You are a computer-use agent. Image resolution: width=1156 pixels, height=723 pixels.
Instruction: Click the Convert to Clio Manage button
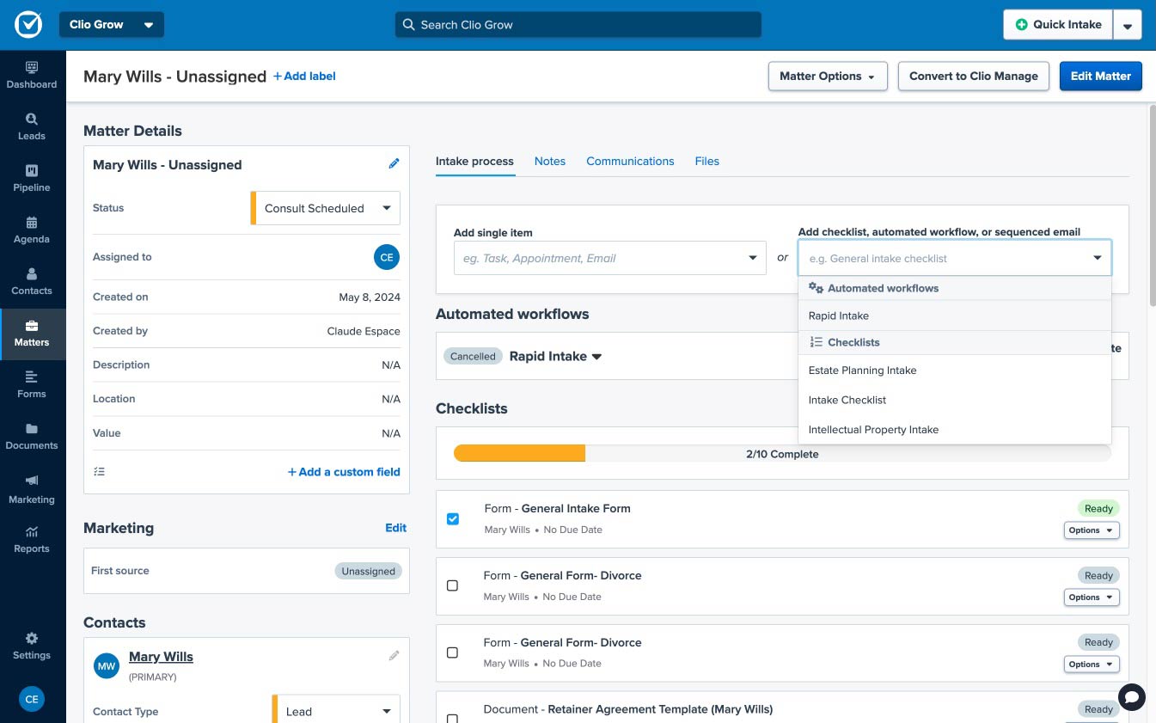(974, 76)
